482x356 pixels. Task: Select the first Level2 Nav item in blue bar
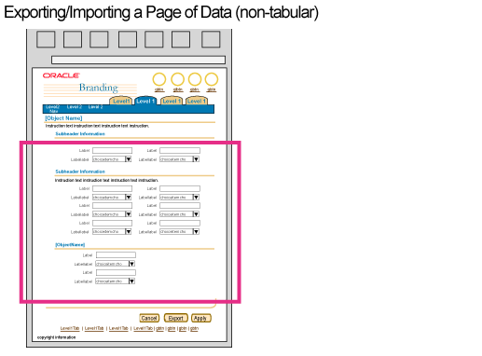point(53,109)
